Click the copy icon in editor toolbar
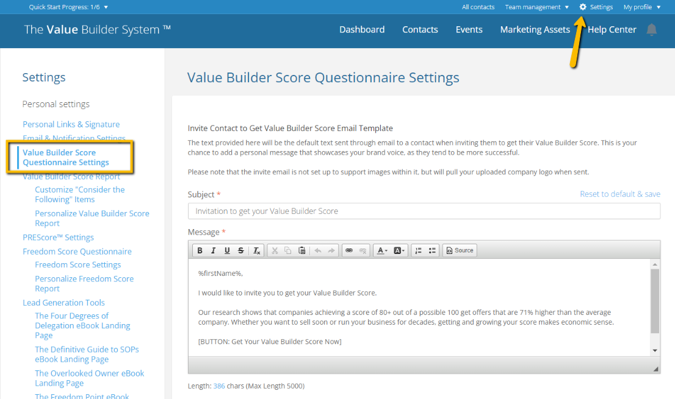Viewport: 675px width, 399px height. coord(288,250)
